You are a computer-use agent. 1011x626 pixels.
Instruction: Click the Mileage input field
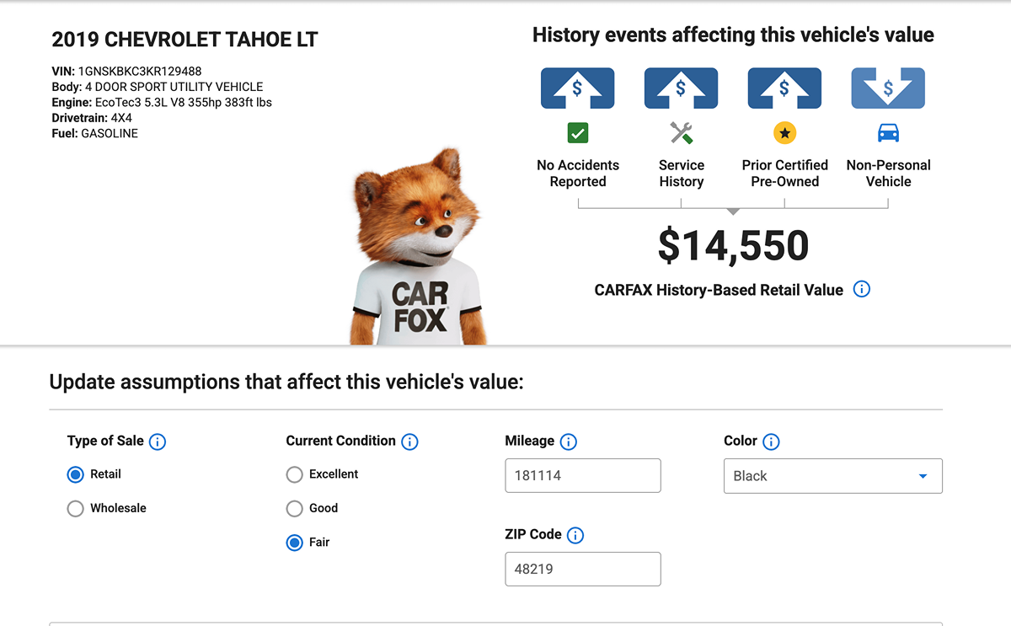pos(583,476)
